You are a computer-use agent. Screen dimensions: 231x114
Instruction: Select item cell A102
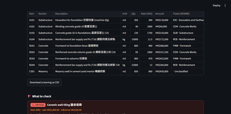pyautogui.click(x=32, y=27)
